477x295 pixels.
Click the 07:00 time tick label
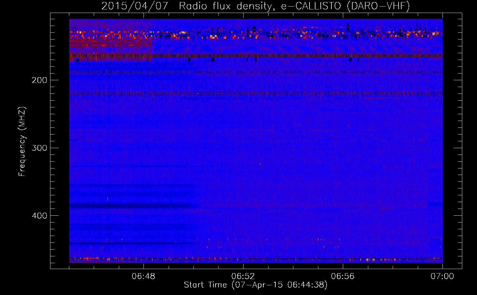coord(442,276)
